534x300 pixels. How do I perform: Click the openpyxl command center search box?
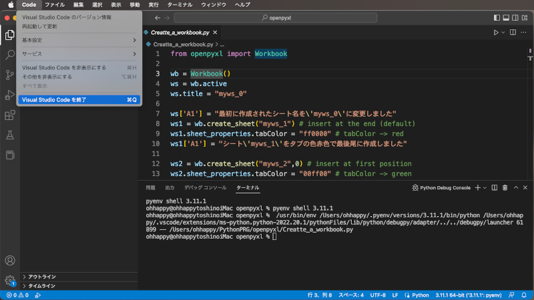tap(276, 18)
